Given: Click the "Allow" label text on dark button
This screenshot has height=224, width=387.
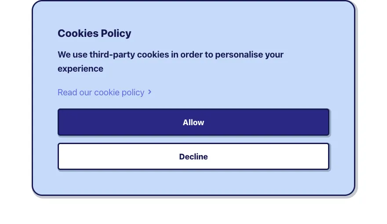Looking at the screenshot, I should coord(193,123).
